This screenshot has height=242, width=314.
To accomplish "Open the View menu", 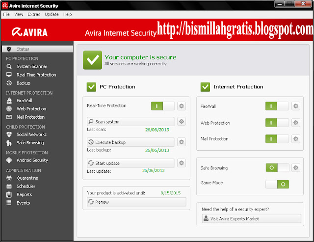I will pos(19,14).
